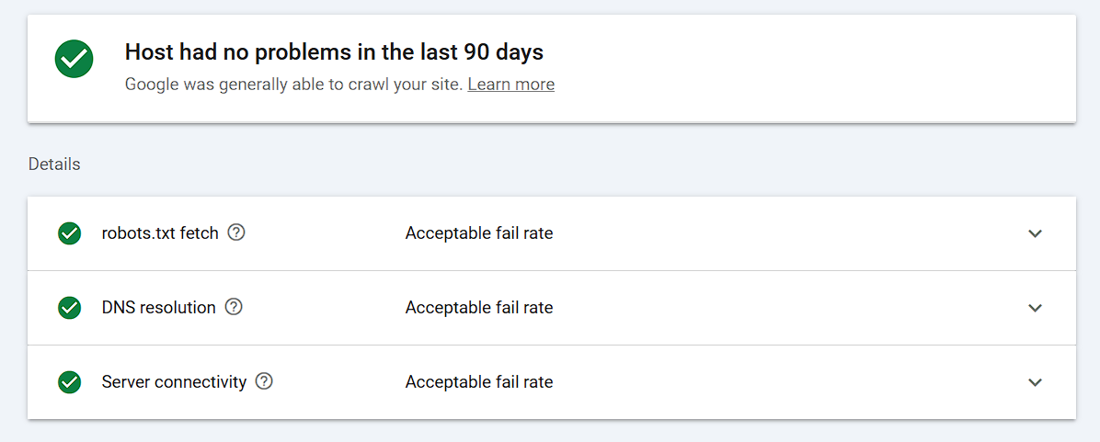Open the Learn more link

point(510,85)
